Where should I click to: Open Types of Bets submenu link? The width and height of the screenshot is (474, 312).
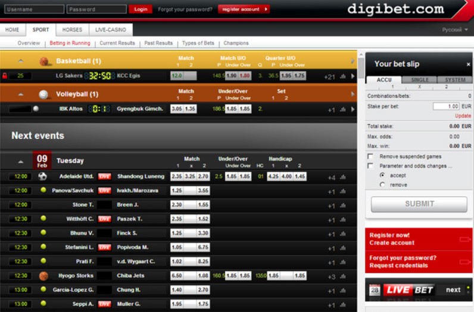[198, 43]
